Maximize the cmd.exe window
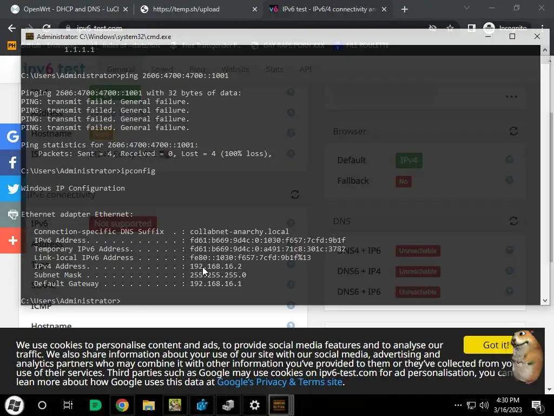The image size is (554, 416). [512, 36]
